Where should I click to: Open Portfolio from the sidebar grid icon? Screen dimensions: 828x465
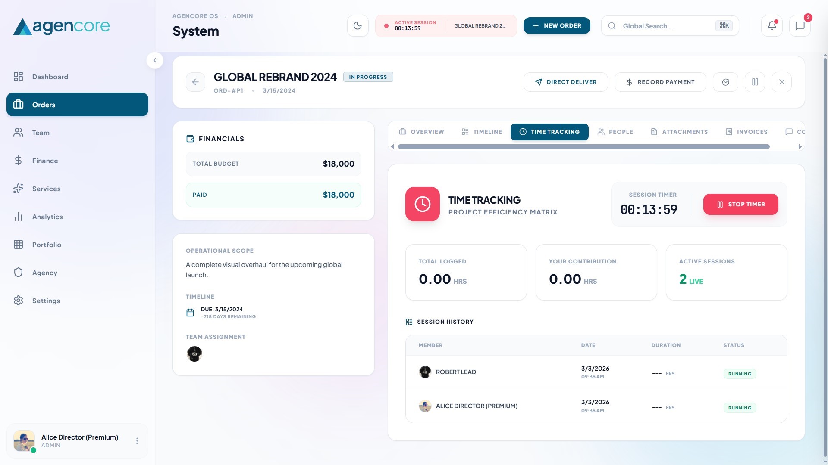tap(18, 245)
